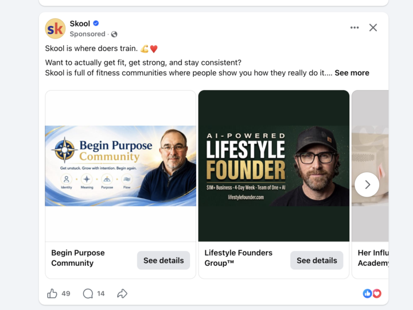View reactions via like and heart emoji icons
The height and width of the screenshot is (310, 413).
(372, 293)
